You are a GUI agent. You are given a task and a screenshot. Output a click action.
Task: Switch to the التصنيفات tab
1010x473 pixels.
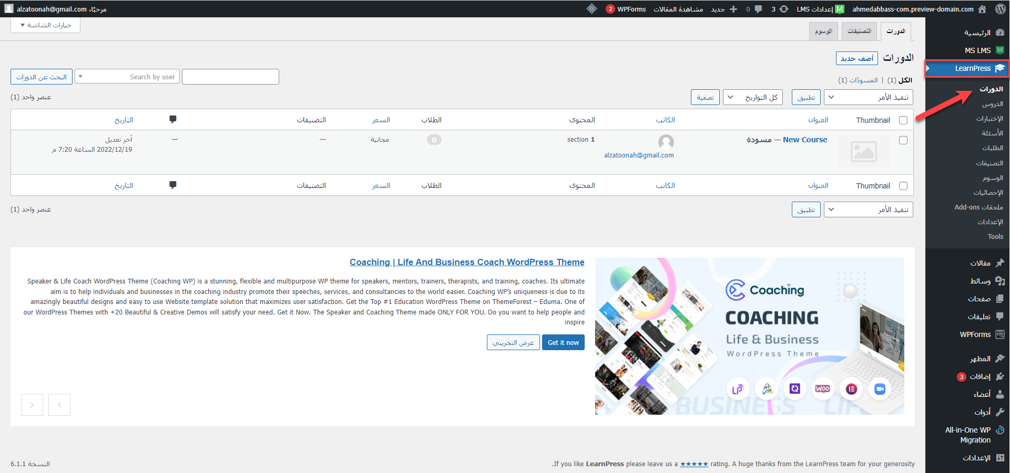pyautogui.click(x=859, y=31)
